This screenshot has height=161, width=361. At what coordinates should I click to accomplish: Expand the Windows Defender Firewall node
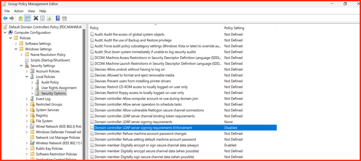tap(27, 132)
